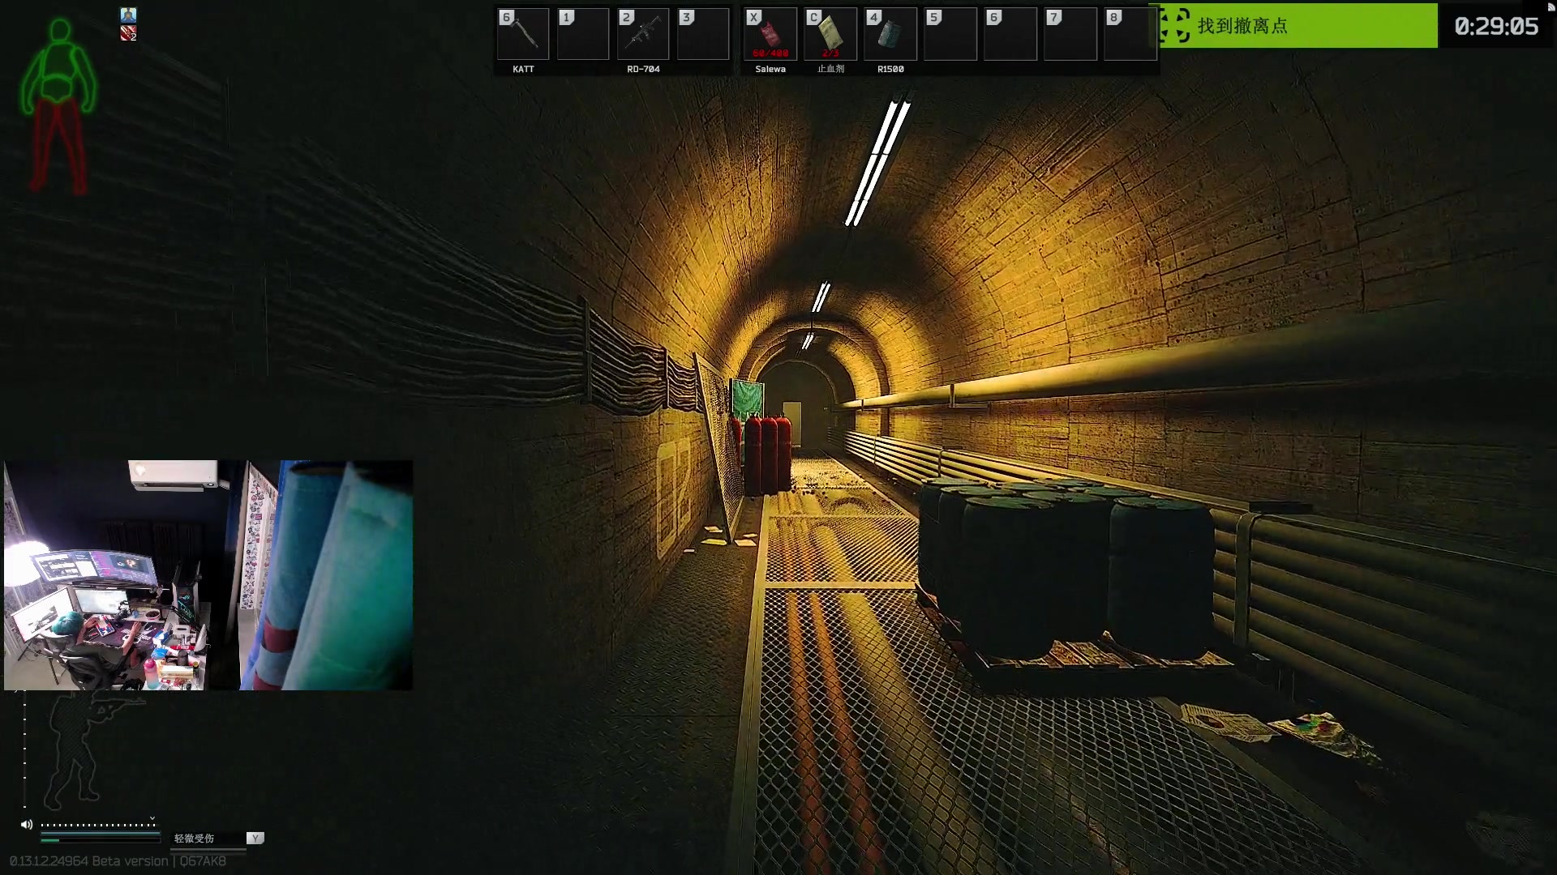The height and width of the screenshot is (875, 1557).
Task: Use the Salewa first aid kit
Action: (x=770, y=35)
